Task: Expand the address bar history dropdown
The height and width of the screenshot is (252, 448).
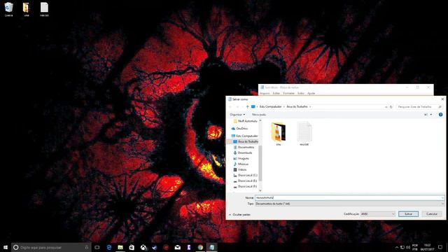Action: 386,107
